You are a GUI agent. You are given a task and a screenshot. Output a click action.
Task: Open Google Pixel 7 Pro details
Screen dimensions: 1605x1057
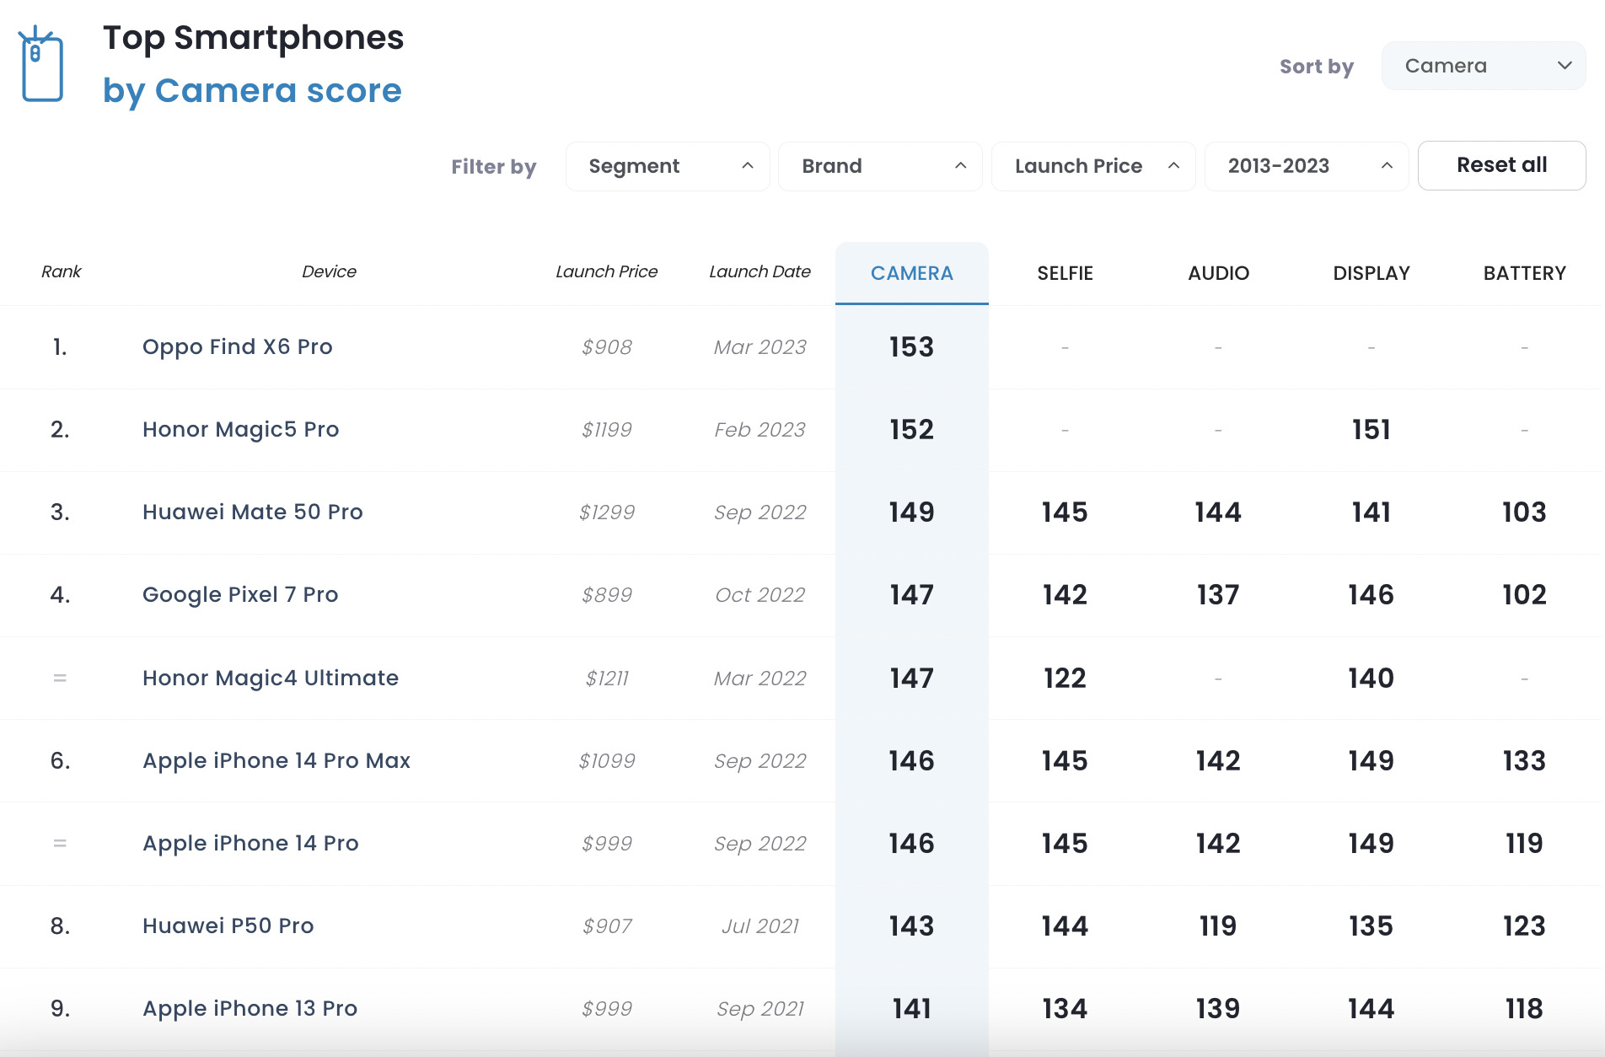(240, 594)
